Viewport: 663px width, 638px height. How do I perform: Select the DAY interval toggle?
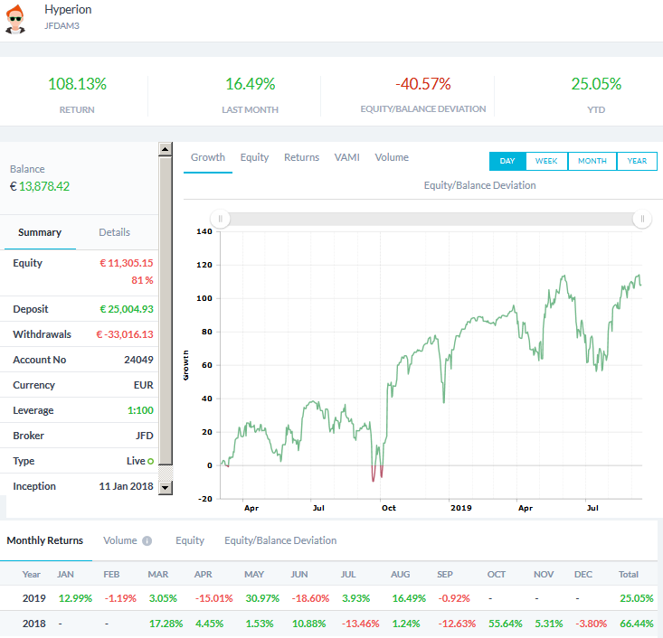(507, 161)
